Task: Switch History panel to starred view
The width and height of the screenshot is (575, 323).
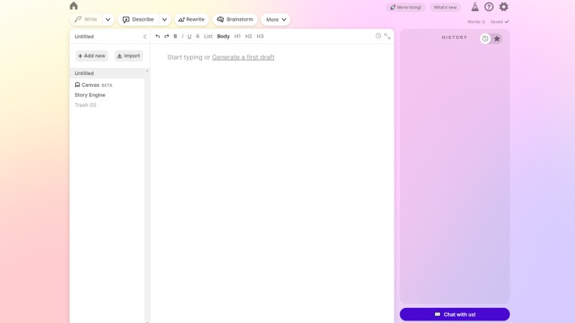Action: tap(497, 38)
